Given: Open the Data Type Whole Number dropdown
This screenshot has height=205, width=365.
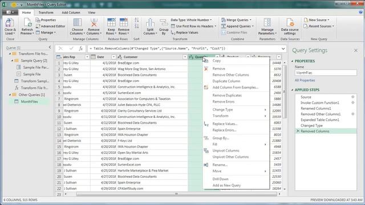Looking at the screenshot, I should click(192, 20).
